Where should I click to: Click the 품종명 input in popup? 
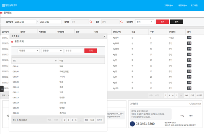tap(74, 51)
